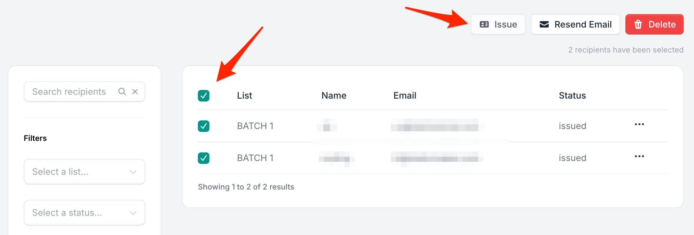Screen dimensions: 694x235
Task: Click the Resend Email button
Action: click(575, 24)
